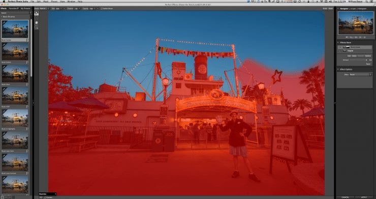This screenshot has height=199, width=376.
Task: Flag the Brush Darken preset as favorite
Action: point(27,62)
